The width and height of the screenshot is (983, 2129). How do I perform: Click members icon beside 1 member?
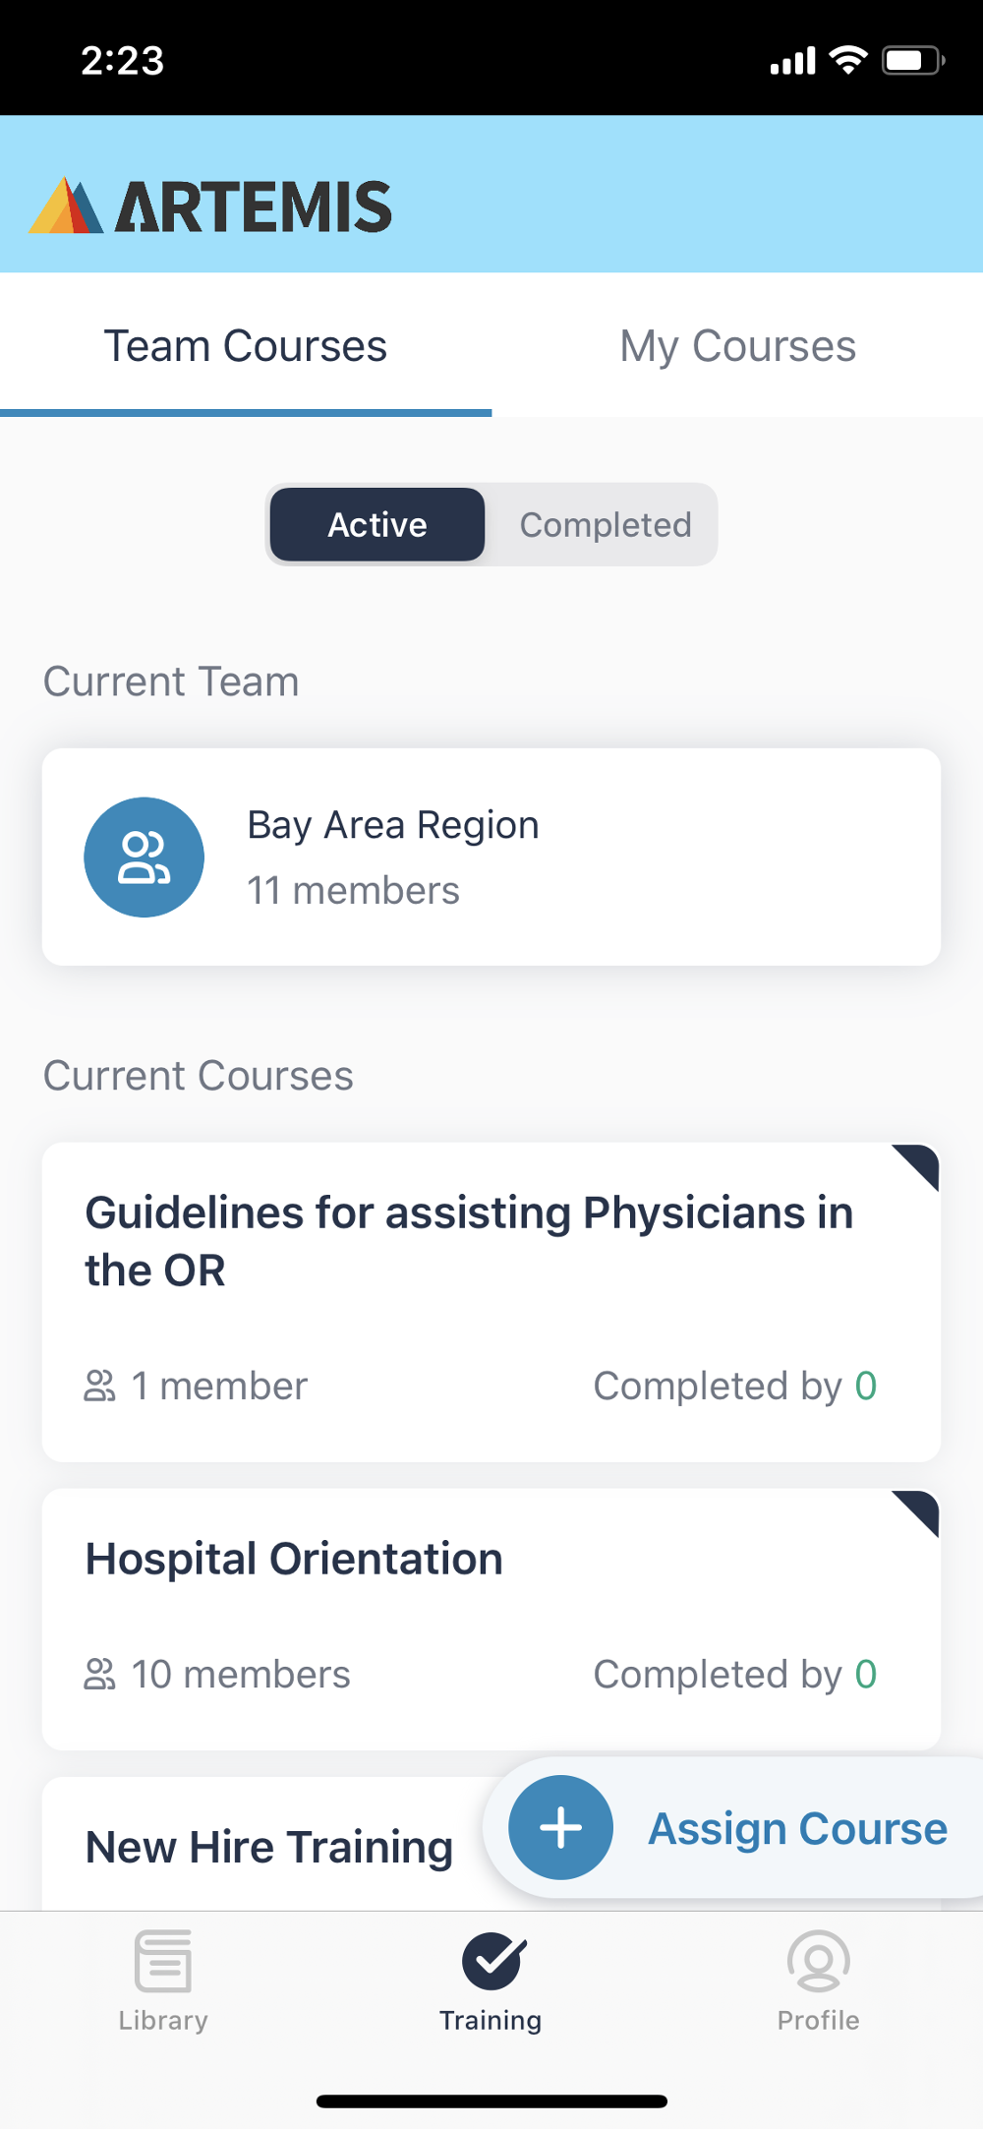click(x=99, y=1386)
